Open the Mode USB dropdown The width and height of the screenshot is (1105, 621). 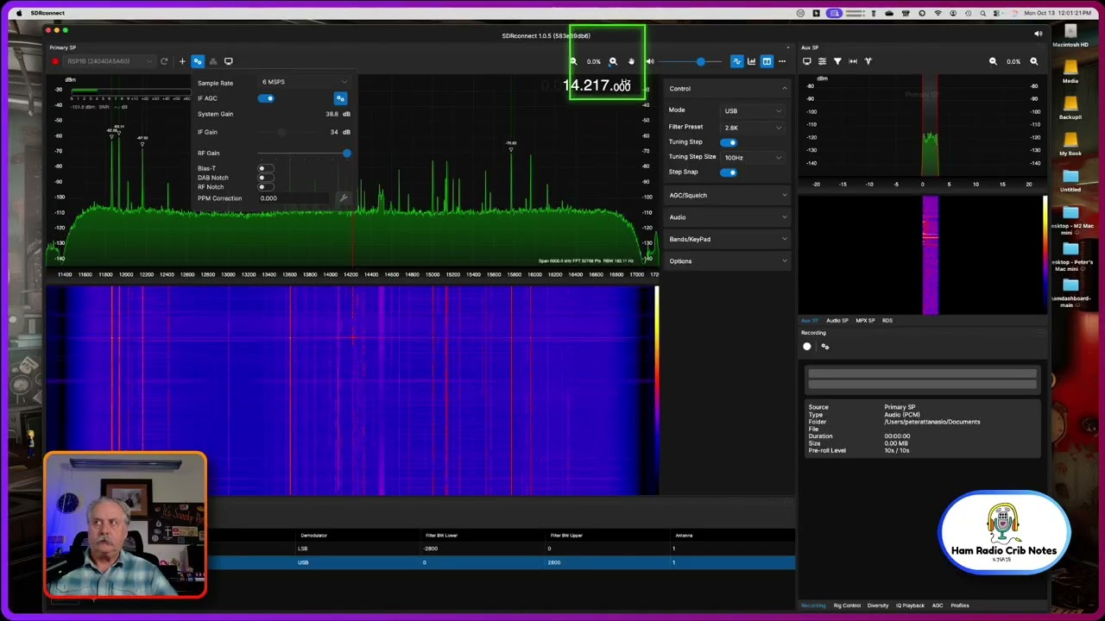753,111
